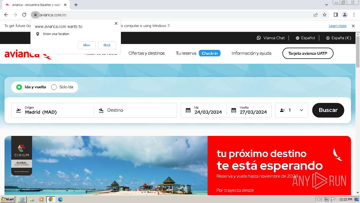Open the Cirium Global Winner badge
Viewport: 360px width, 203px height.
click(x=22, y=156)
